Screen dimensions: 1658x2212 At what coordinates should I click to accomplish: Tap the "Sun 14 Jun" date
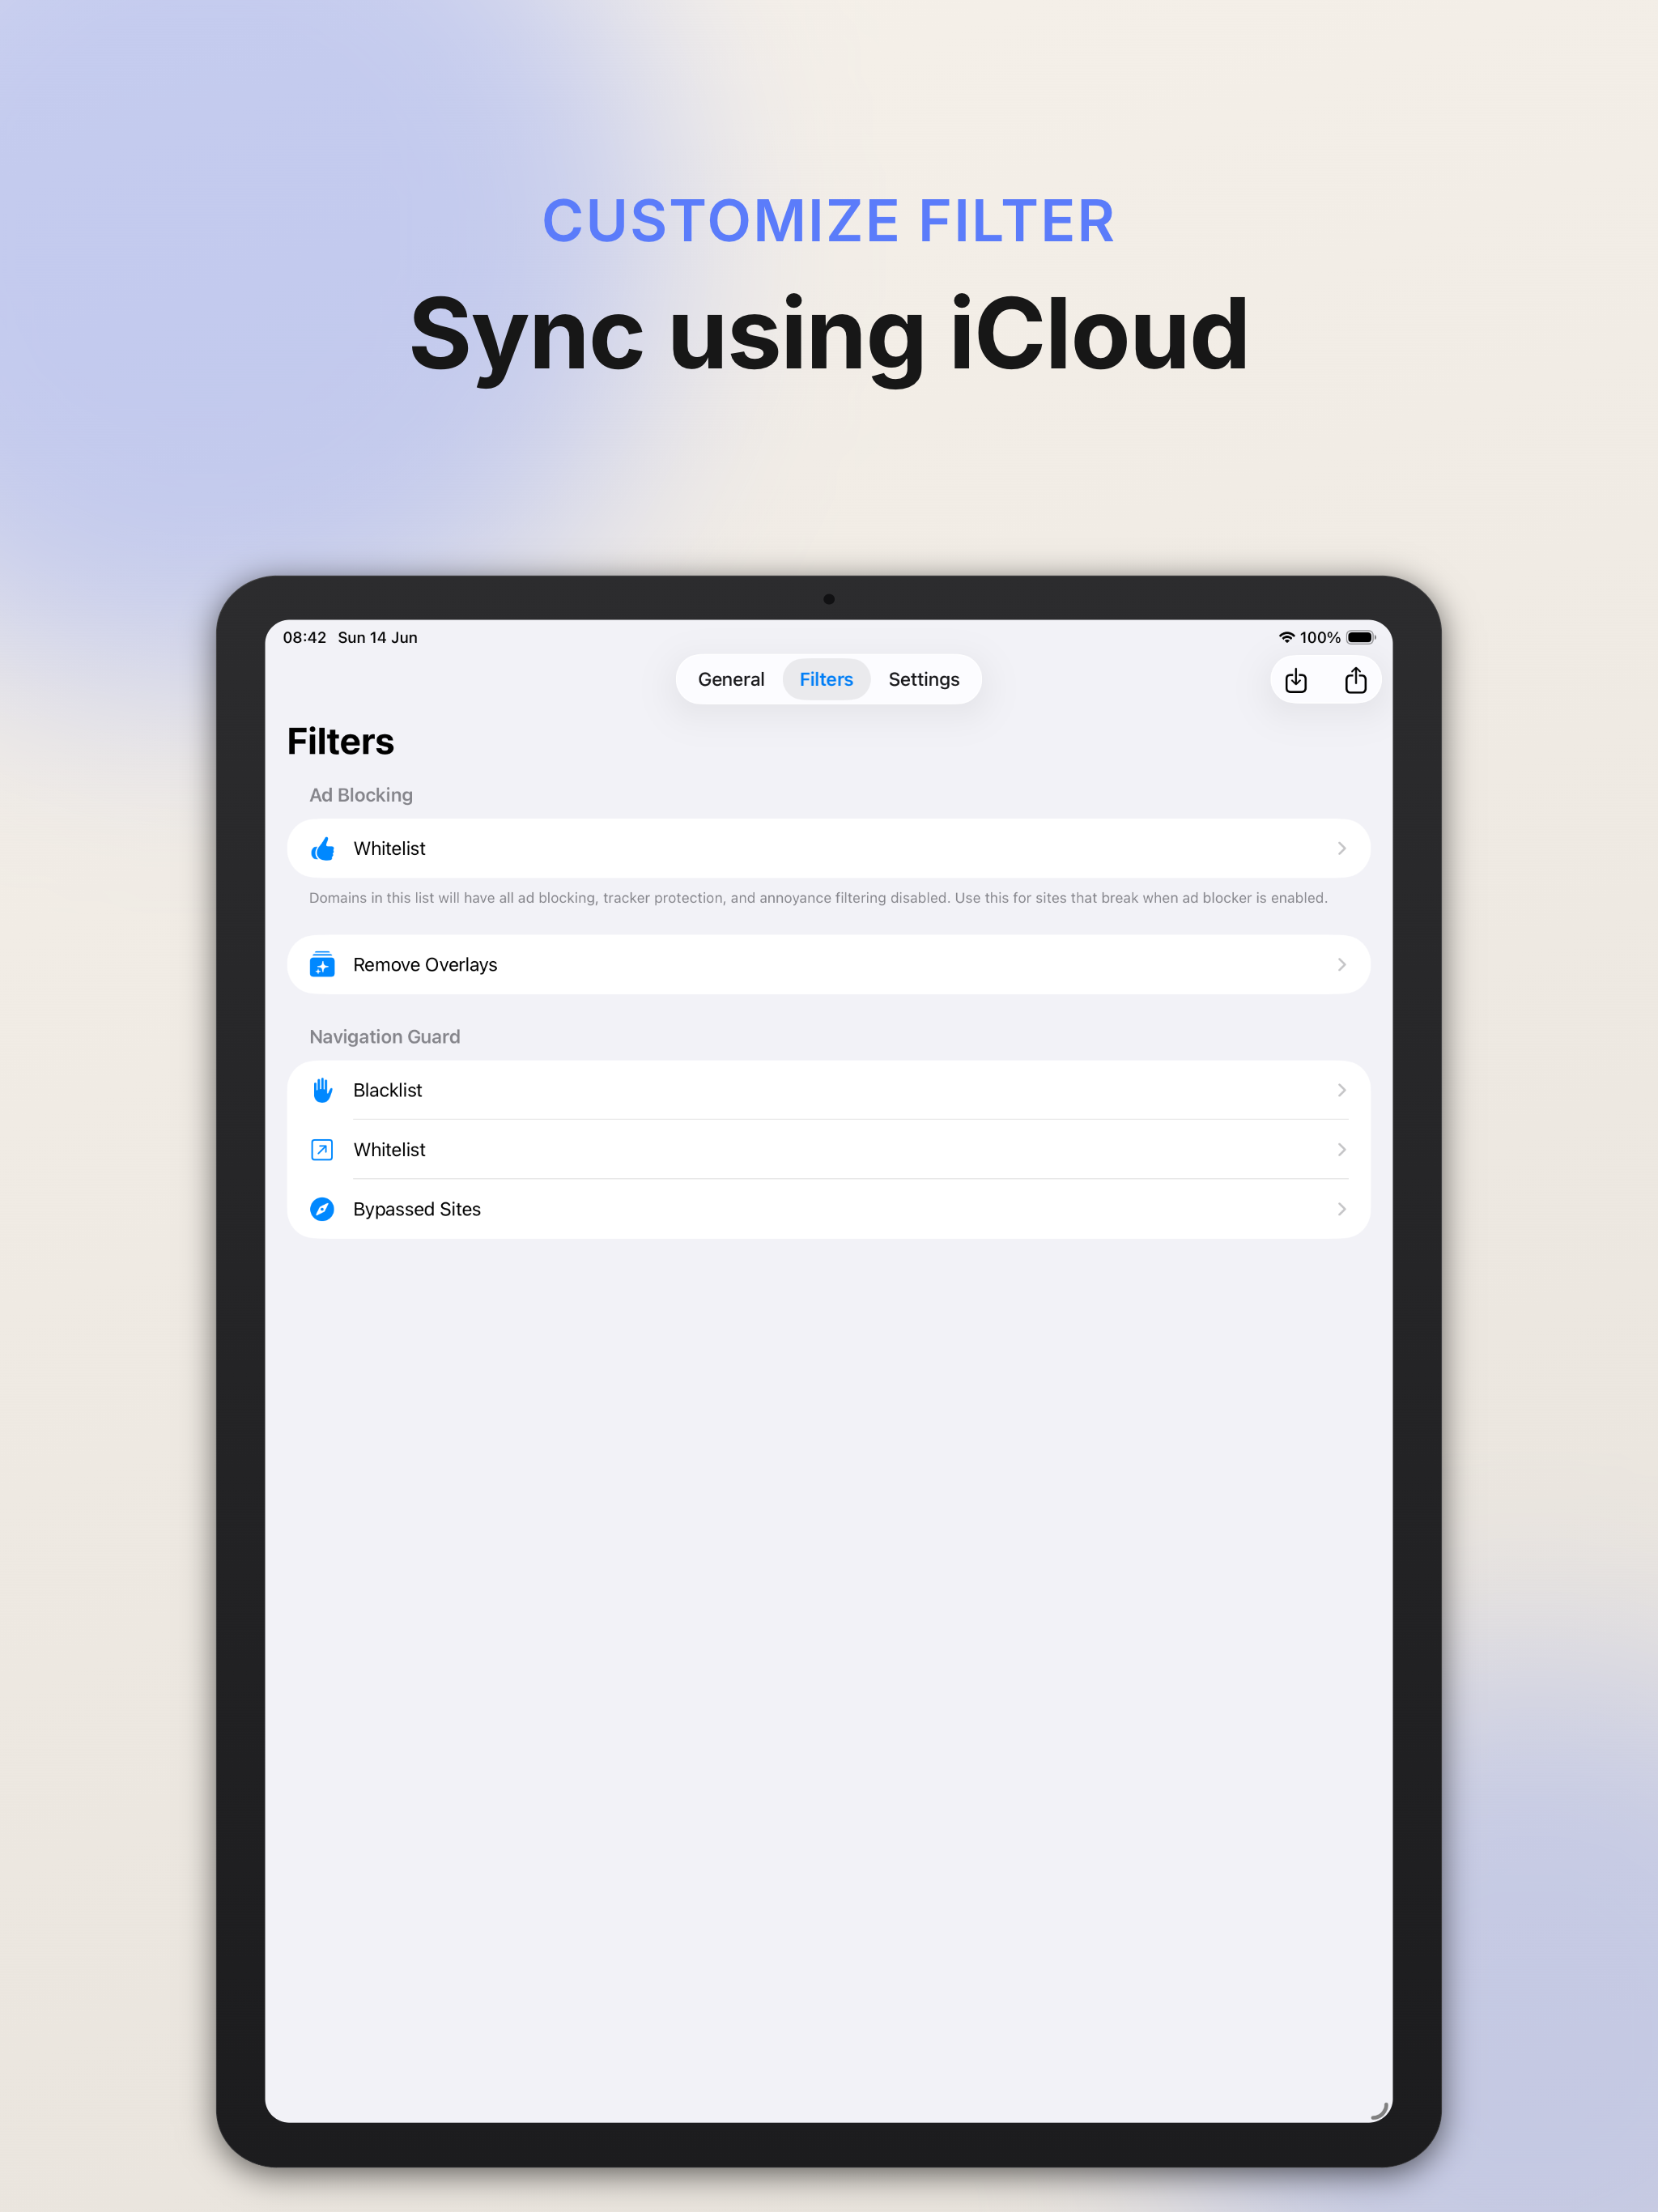tap(378, 637)
